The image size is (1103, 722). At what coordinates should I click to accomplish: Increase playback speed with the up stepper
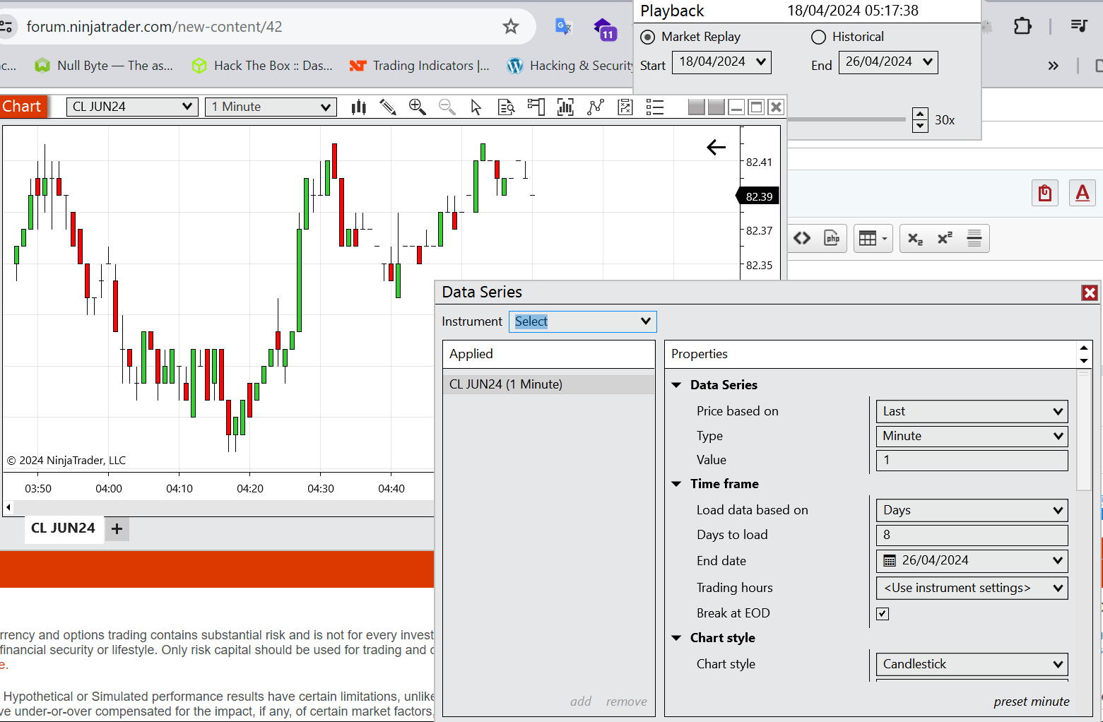920,114
